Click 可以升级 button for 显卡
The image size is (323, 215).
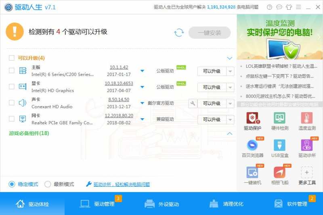[212, 88]
